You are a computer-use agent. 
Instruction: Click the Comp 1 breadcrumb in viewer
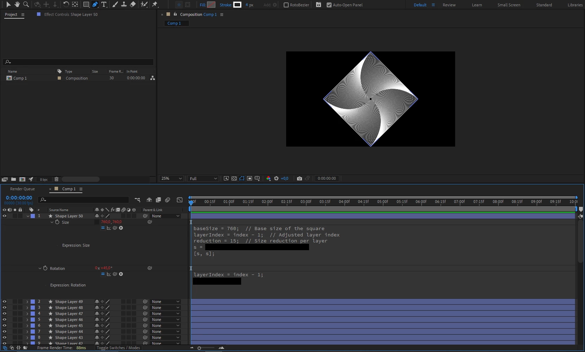pos(174,23)
